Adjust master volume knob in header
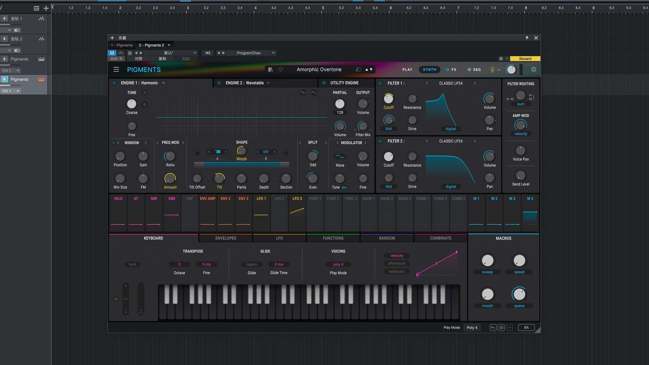Screen dimensions: 649x365 [511, 70]
